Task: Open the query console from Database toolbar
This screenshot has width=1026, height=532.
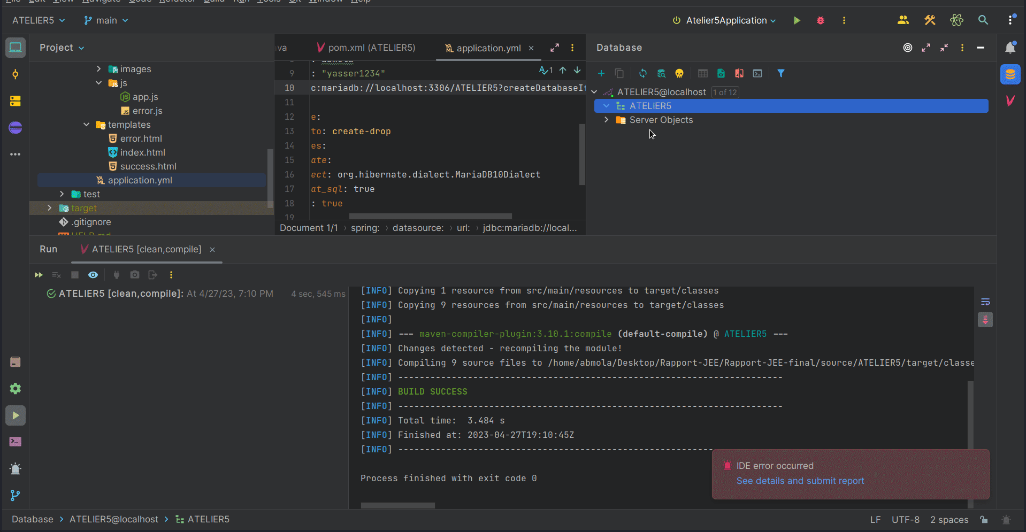Action: [757, 73]
